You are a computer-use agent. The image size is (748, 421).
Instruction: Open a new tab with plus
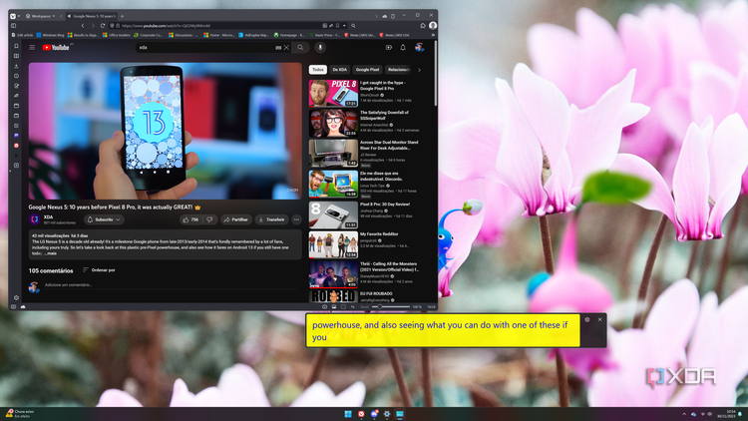pos(122,16)
